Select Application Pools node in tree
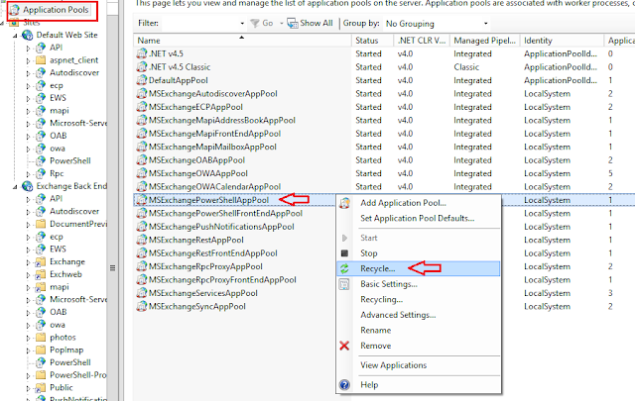Screen dimensions: 635x401 pyautogui.click(x=56, y=10)
